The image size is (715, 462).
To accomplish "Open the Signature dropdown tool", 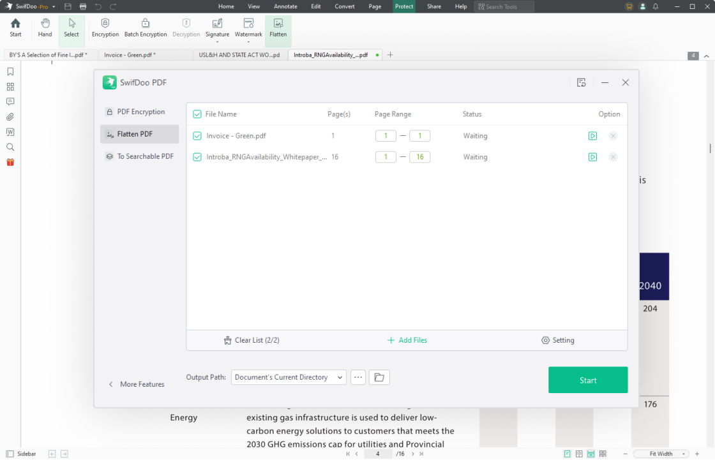I will pos(217,30).
